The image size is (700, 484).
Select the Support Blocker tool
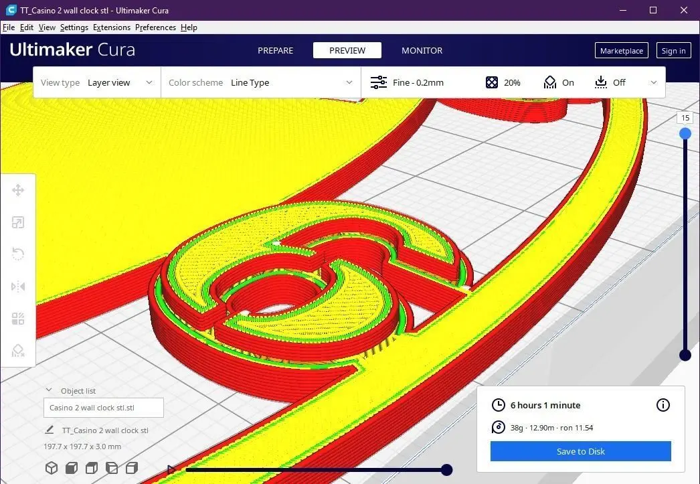coord(18,351)
